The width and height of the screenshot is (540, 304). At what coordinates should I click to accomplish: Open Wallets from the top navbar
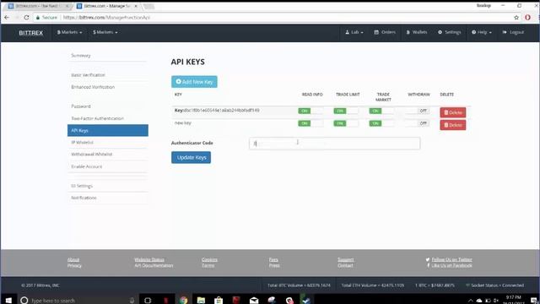click(x=417, y=32)
